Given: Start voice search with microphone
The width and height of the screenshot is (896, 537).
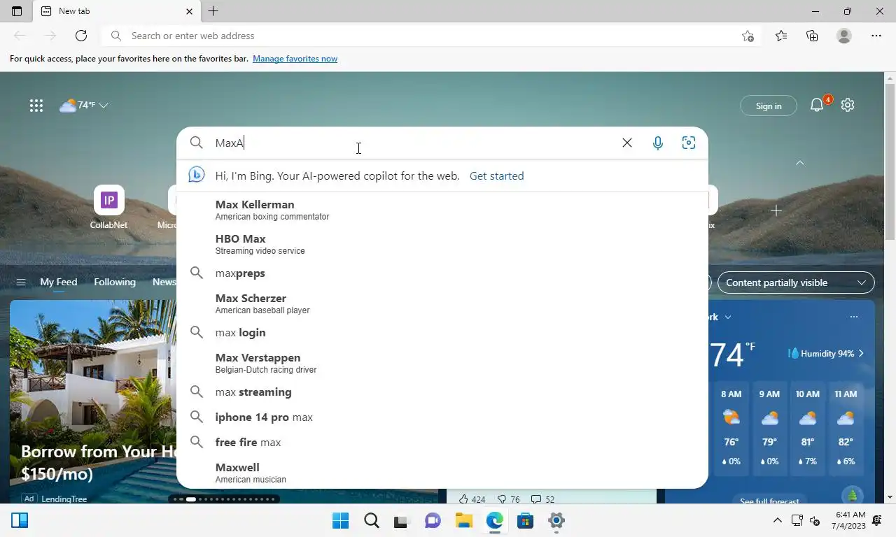Looking at the screenshot, I should (658, 143).
